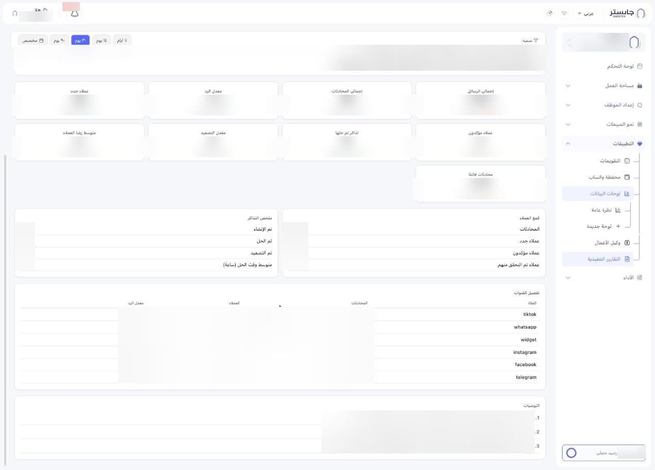The image size is (655, 470).
Task: Open the workspace selector in sidebar
Action: point(604,42)
